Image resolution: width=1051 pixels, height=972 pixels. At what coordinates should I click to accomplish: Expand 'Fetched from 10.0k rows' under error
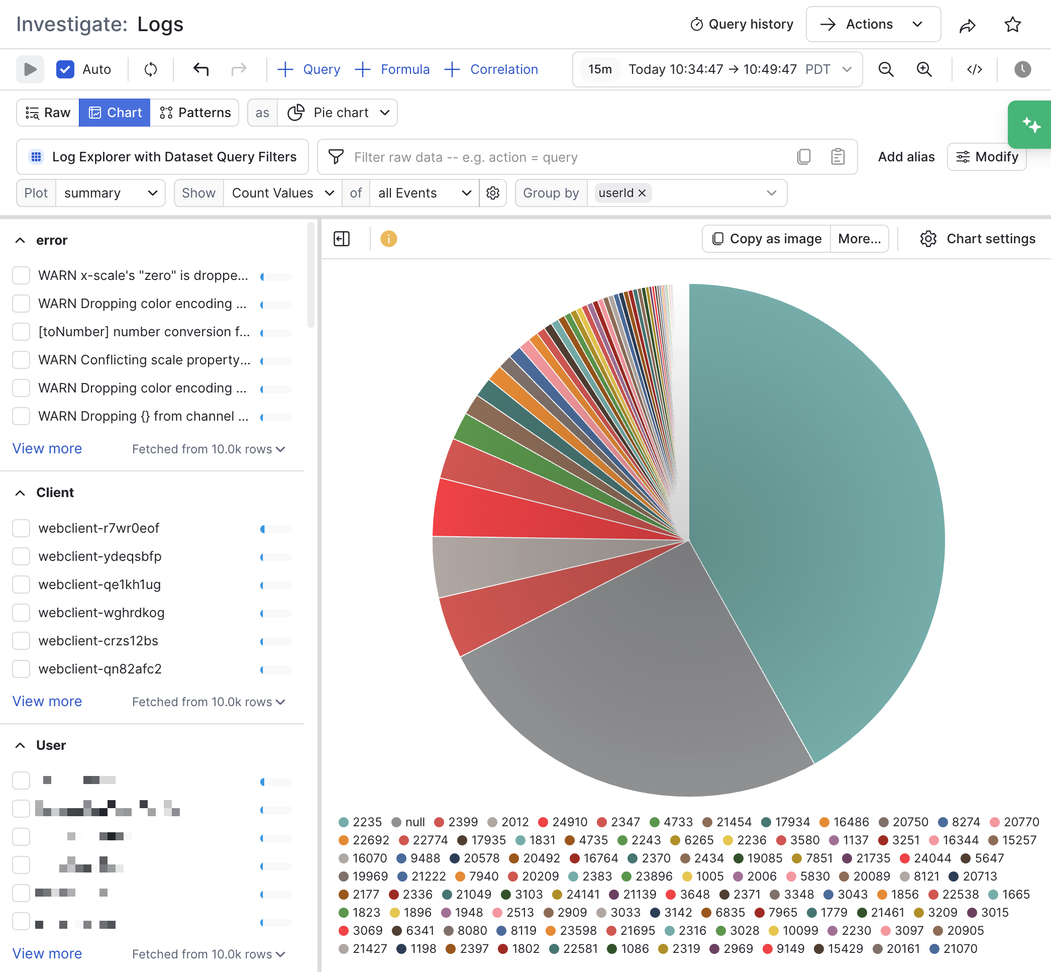[x=208, y=449]
